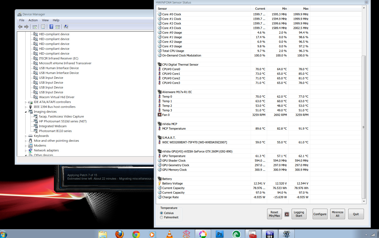The height and width of the screenshot is (238, 379).
Task: Click the sensor list vertical scrollbar thumb
Action: (364, 127)
